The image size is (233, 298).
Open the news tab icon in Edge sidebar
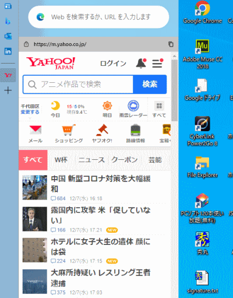coord(8,6)
